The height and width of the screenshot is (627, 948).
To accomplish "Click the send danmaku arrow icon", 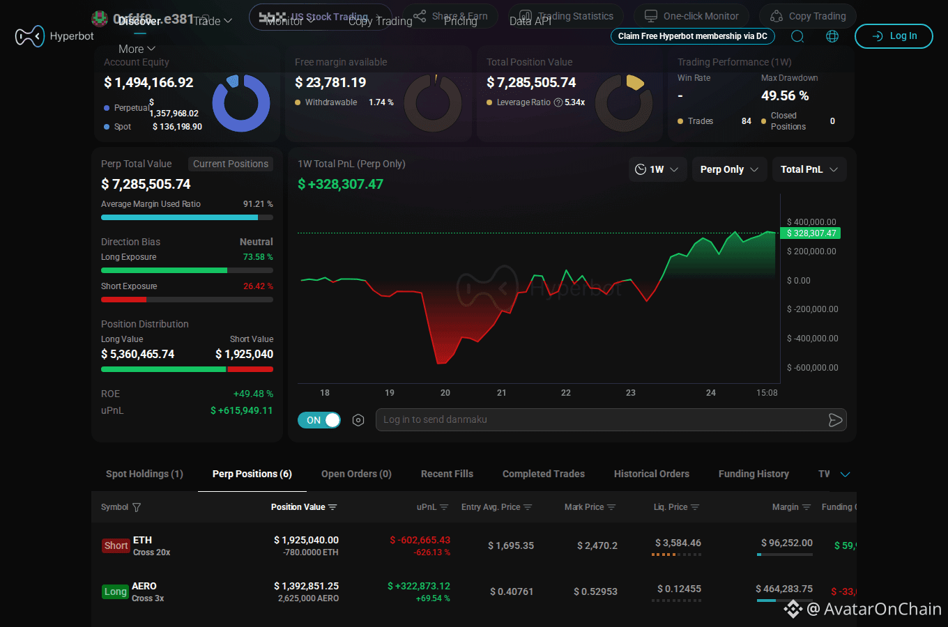I will coord(835,419).
